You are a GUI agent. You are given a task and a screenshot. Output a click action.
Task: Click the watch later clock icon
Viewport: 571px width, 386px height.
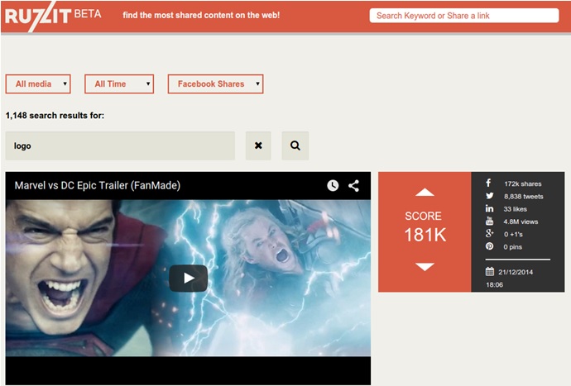pos(333,186)
